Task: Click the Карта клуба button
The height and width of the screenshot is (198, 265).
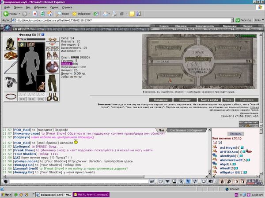Action: point(209,100)
